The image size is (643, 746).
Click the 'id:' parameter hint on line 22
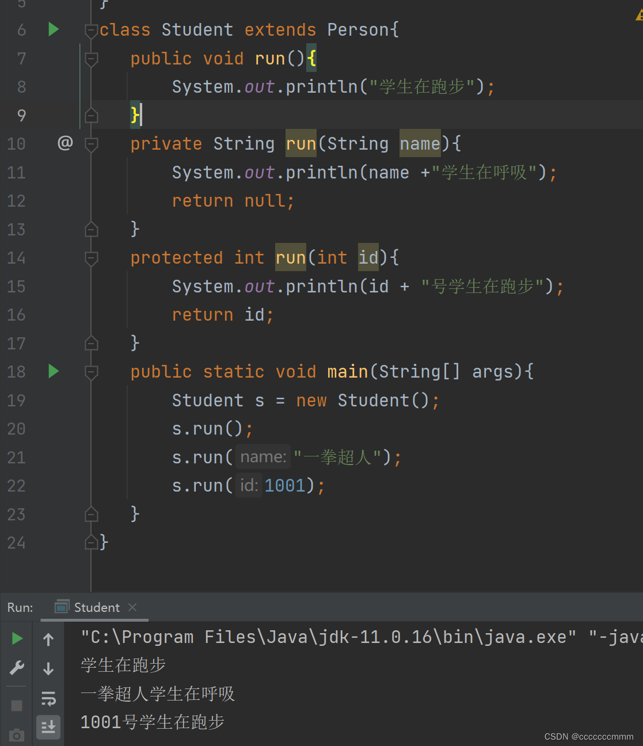point(249,485)
